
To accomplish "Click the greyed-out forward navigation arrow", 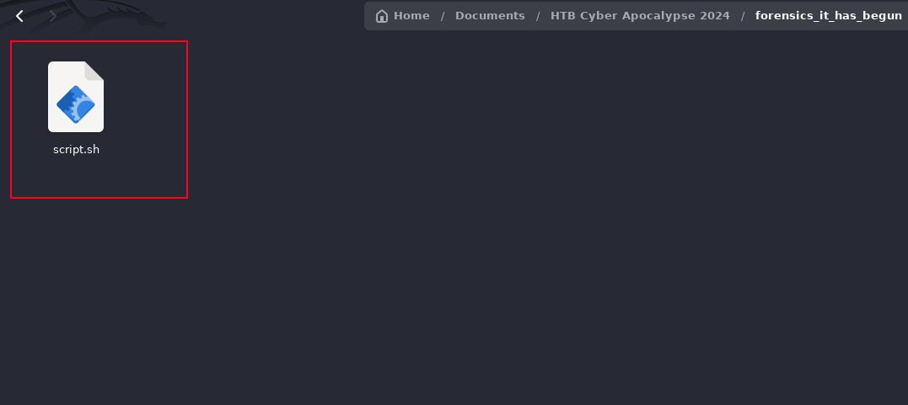I will [x=53, y=16].
